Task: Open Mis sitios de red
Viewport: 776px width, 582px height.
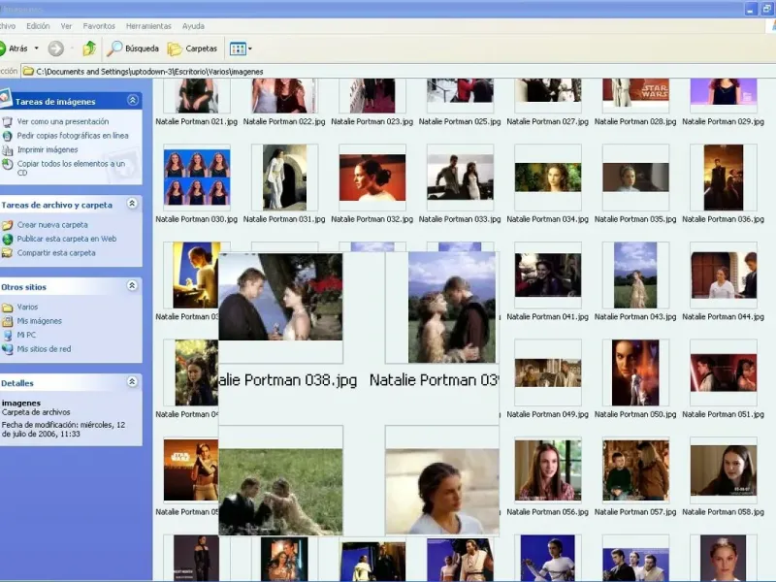Action: point(44,349)
